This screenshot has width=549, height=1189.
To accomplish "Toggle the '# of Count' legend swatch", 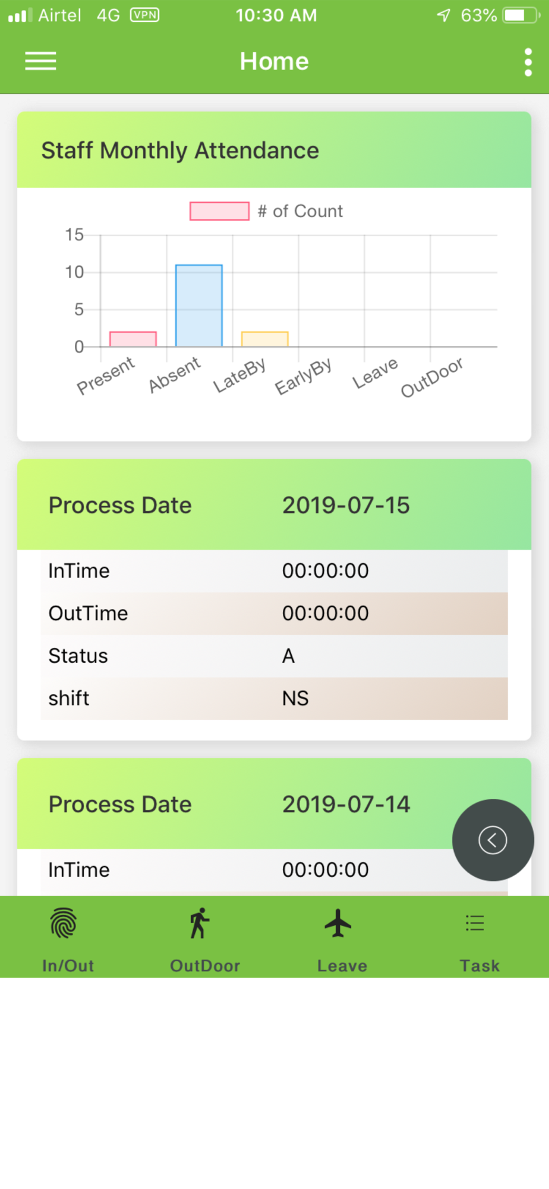I will click(x=219, y=211).
